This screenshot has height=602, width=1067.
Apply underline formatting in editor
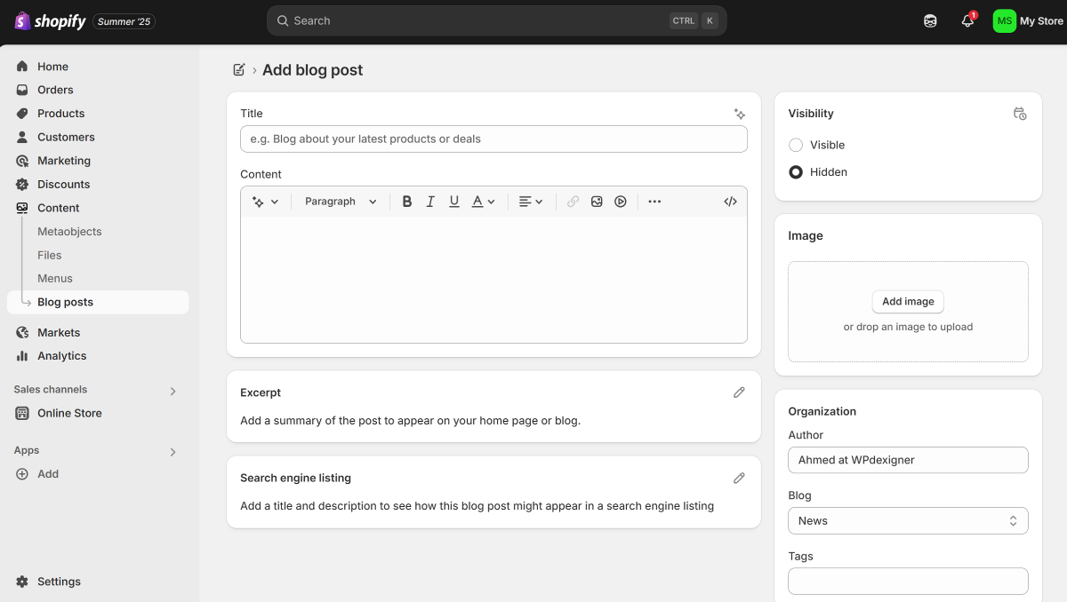pos(454,202)
